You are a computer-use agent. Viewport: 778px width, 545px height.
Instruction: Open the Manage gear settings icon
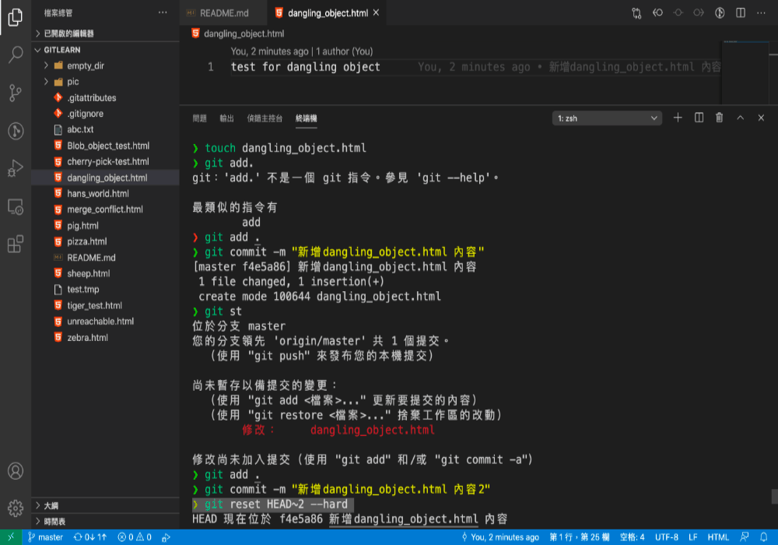[16, 508]
